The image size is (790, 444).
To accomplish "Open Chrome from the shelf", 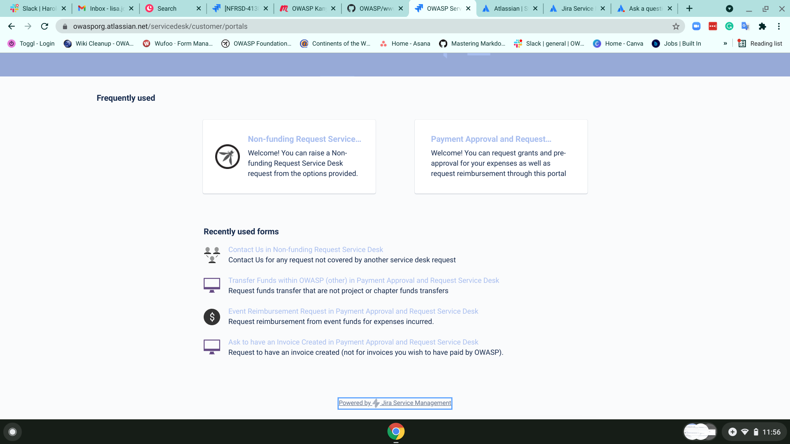I will tap(396, 432).
